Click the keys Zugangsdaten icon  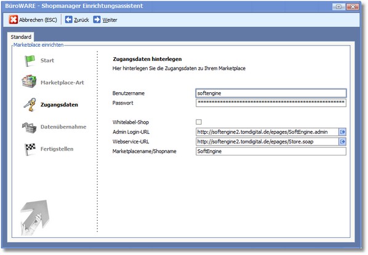click(x=30, y=104)
